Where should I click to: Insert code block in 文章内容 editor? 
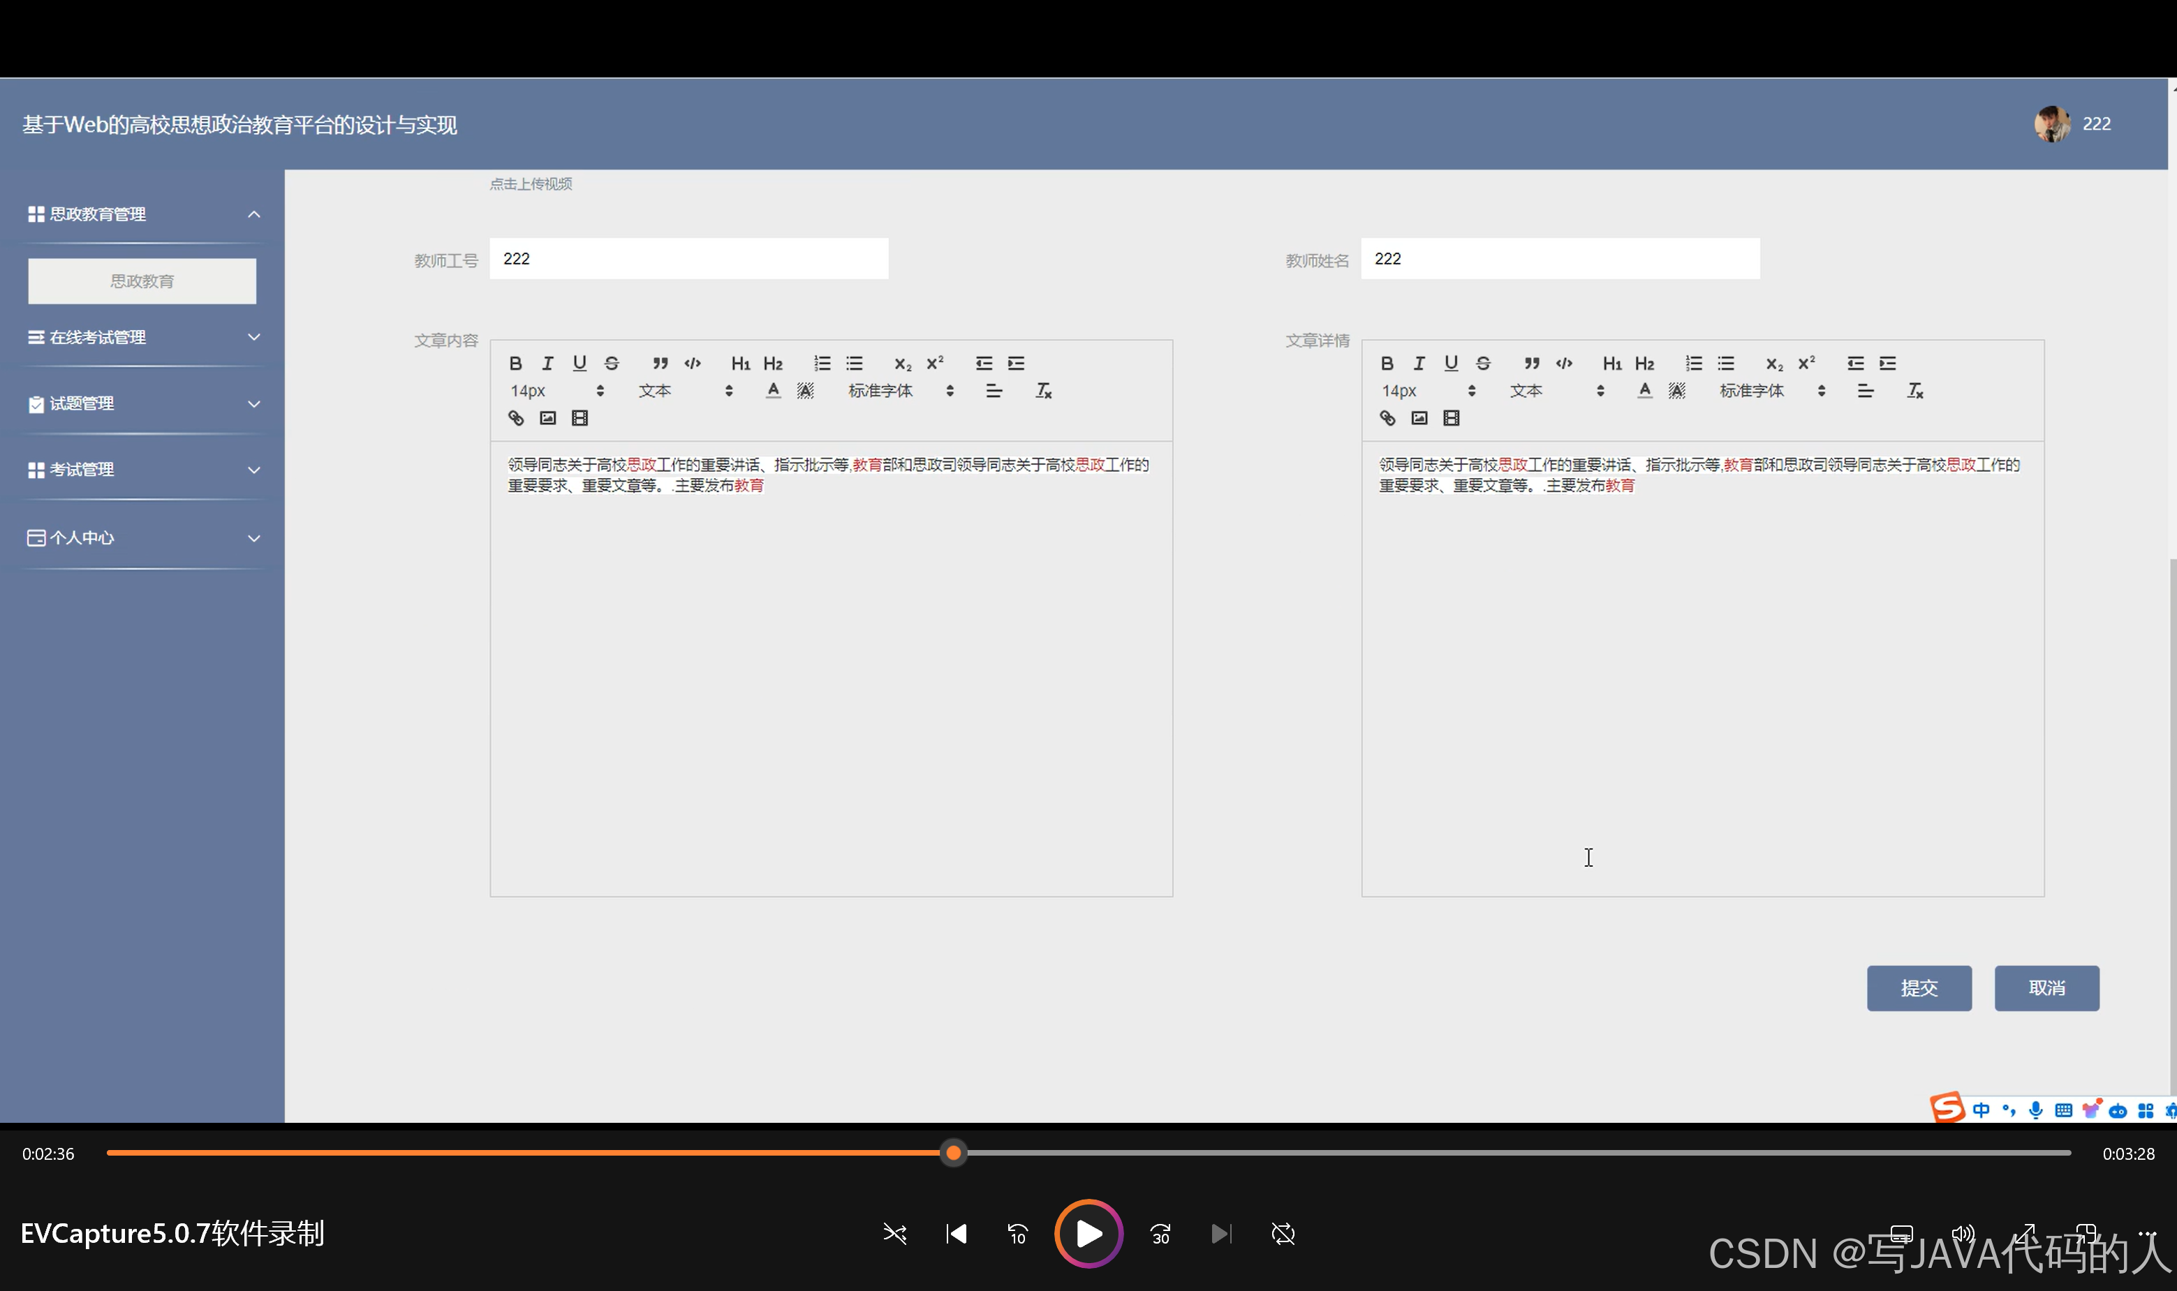tap(693, 364)
